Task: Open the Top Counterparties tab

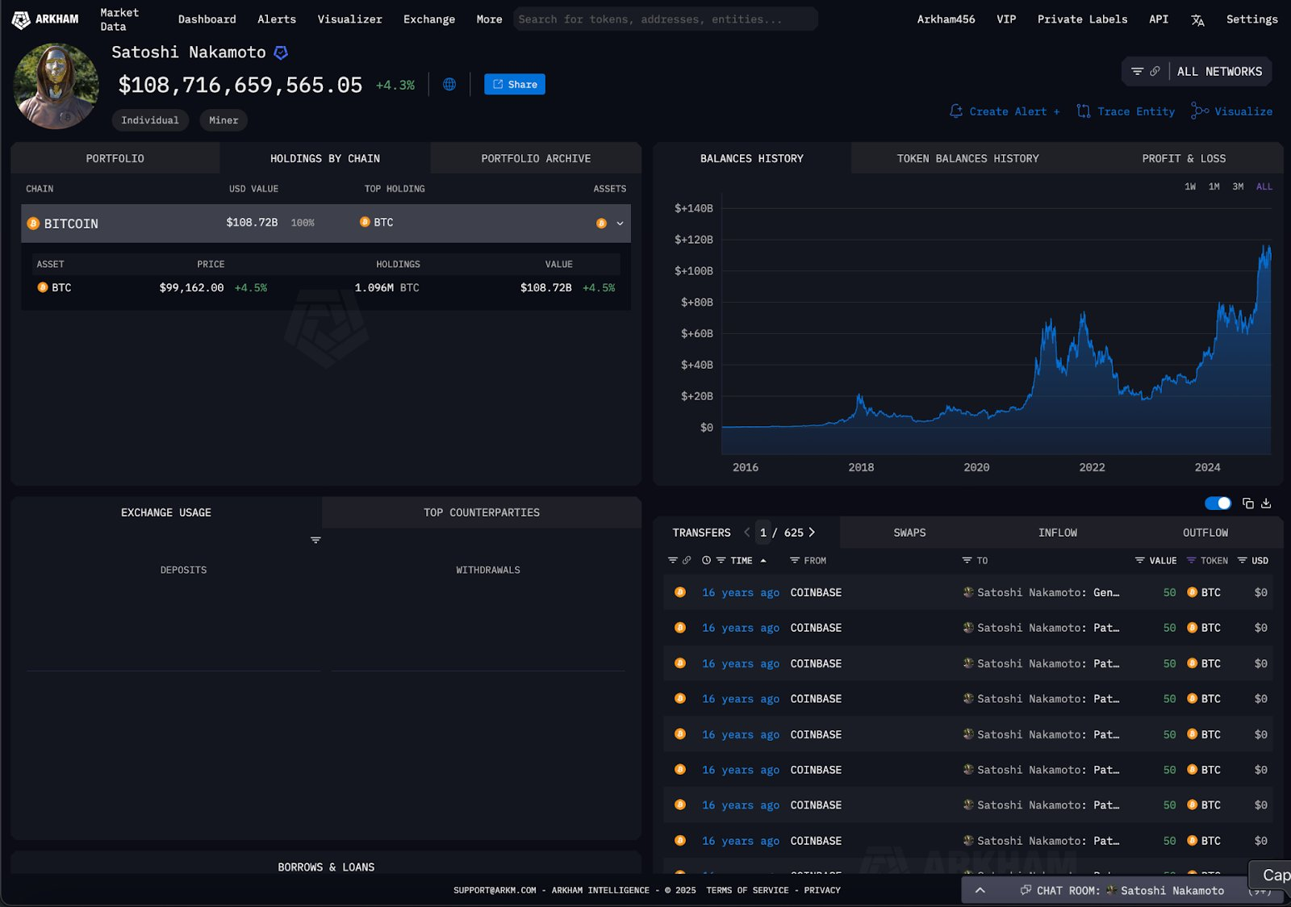Action: pyautogui.click(x=481, y=512)
